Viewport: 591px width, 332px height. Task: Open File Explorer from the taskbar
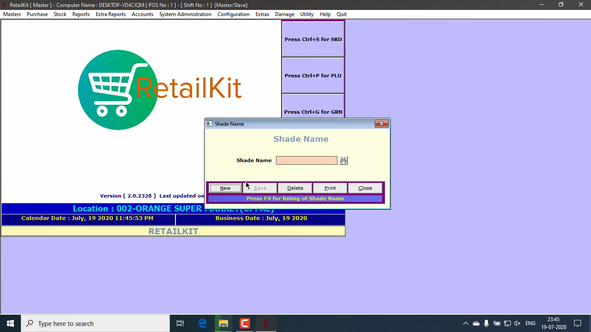pyautogui.click(x=224, y=323)
